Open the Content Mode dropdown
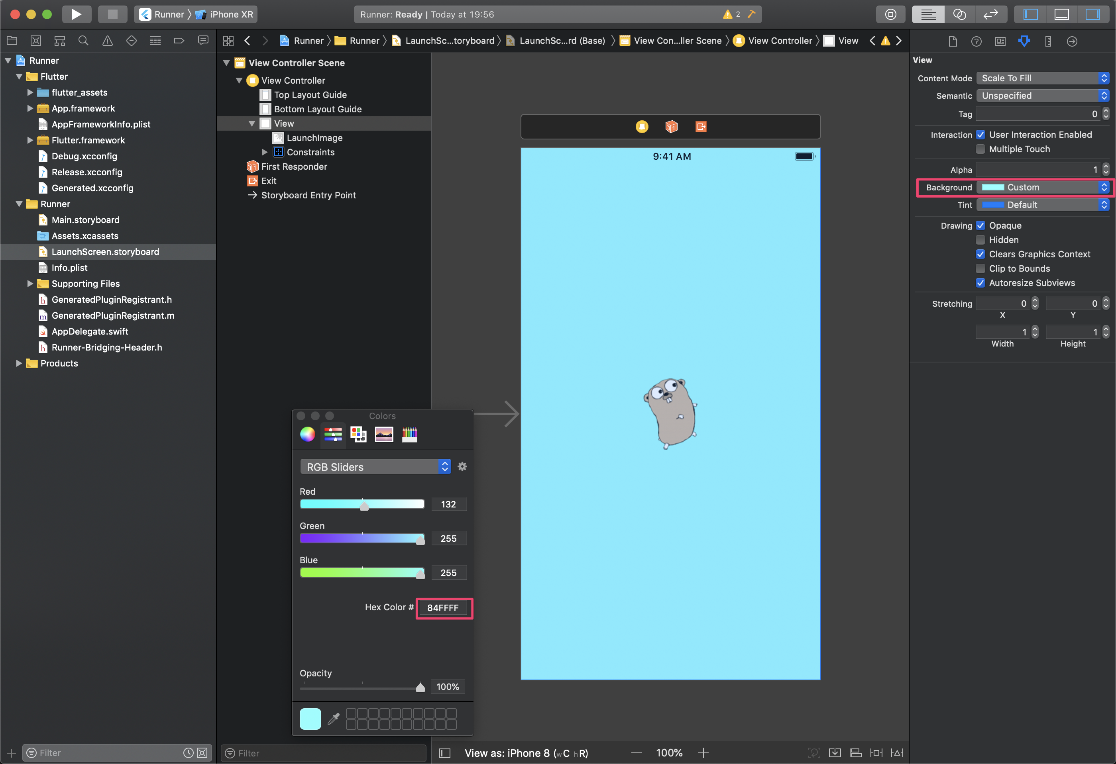 click(1042, 78)
